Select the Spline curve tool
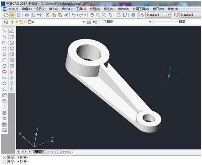 (4, 78)
